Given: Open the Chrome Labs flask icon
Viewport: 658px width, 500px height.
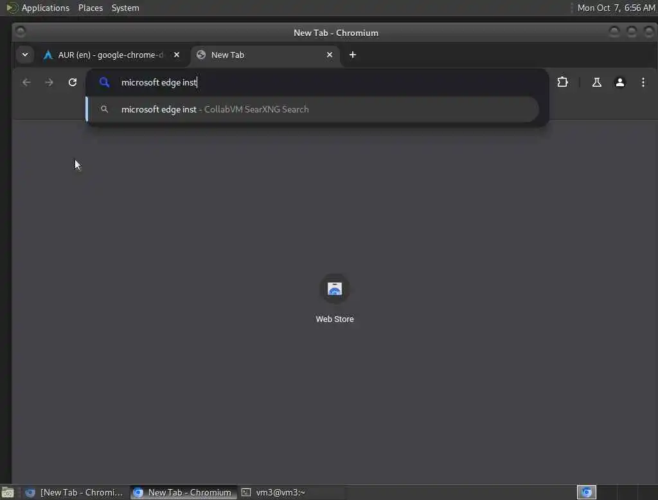Looking at the screenshot, I should 596,82.
